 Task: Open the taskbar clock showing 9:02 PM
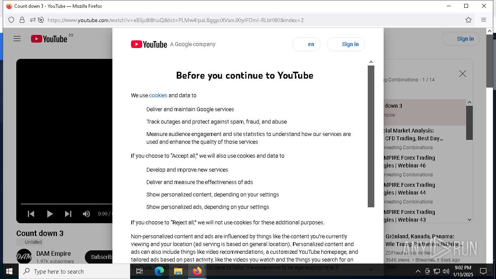tap(463, 271)
